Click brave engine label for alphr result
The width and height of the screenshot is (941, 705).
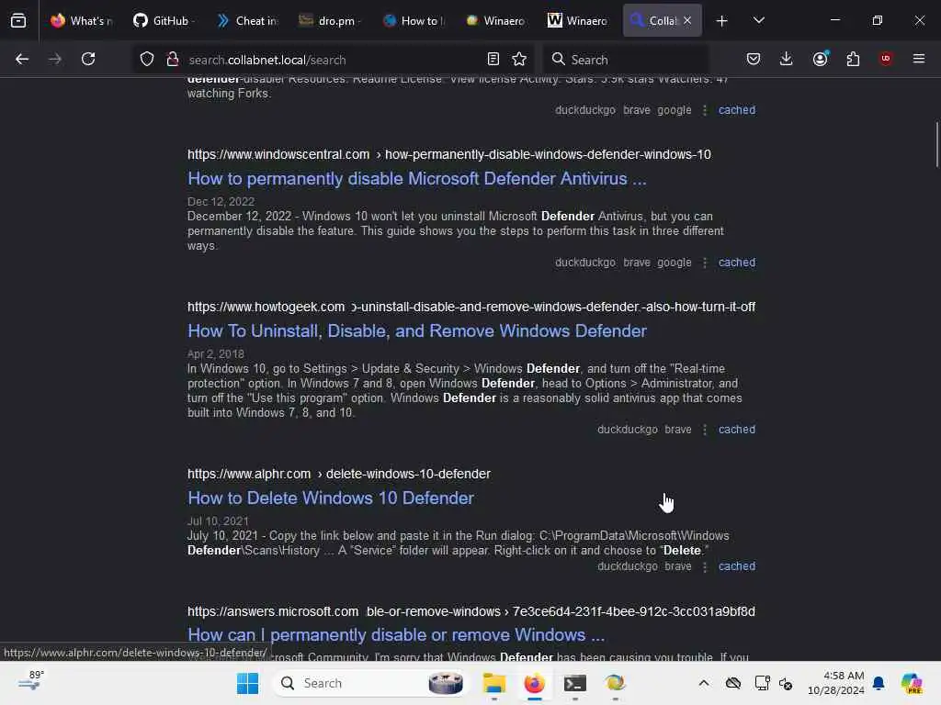pyautogui.click(x=678, y=566)
